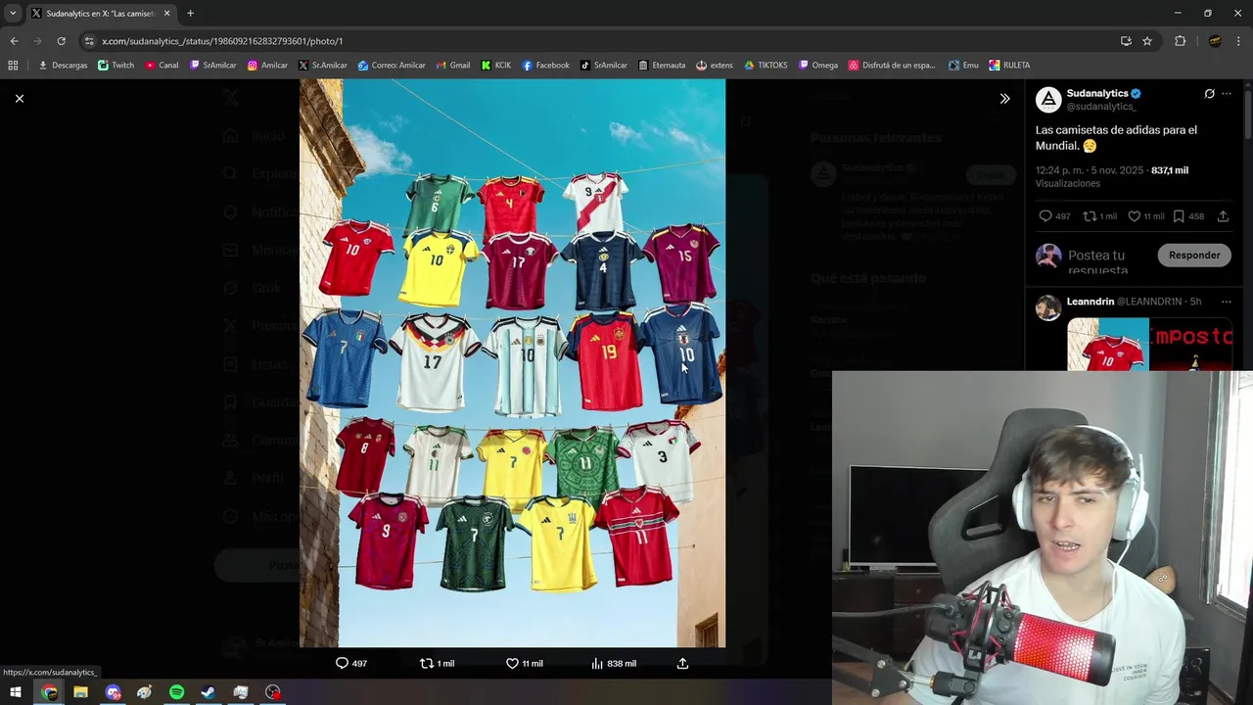The width and height of the screenshot is (1253, 705).
Task: Open Grok icon next to Sudanalytics name
Action: [1209, 94]
